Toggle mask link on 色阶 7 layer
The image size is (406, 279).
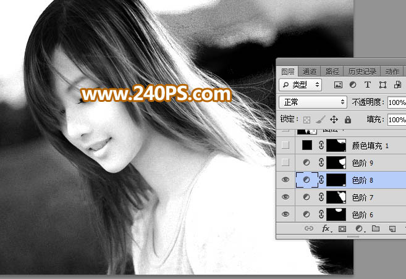[321, 197]
